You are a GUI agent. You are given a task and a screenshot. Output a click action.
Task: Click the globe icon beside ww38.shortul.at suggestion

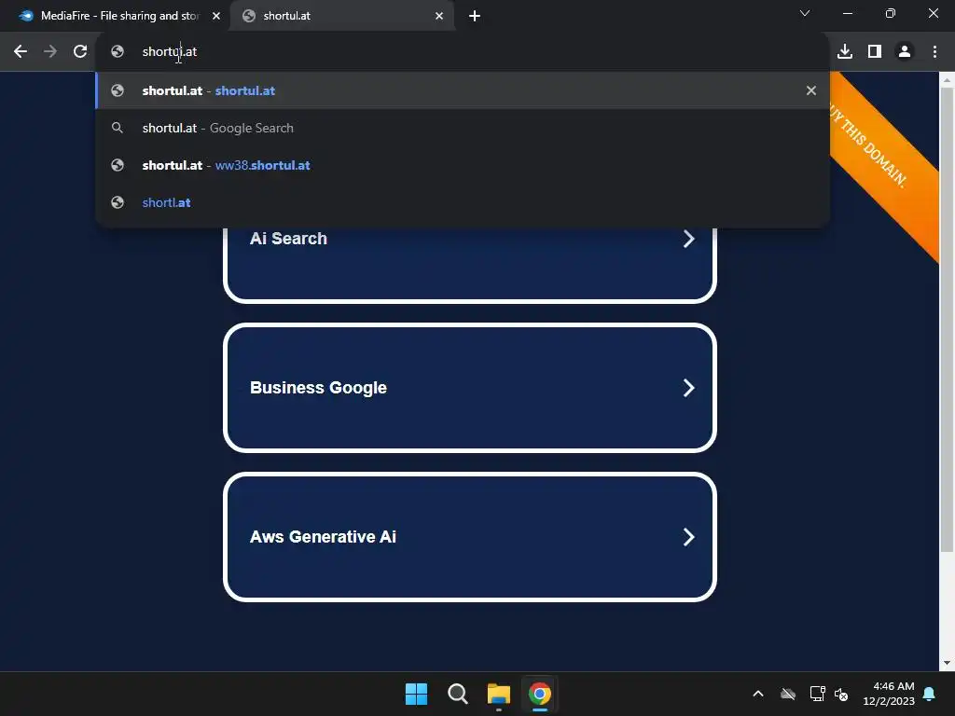click(118, 165)
